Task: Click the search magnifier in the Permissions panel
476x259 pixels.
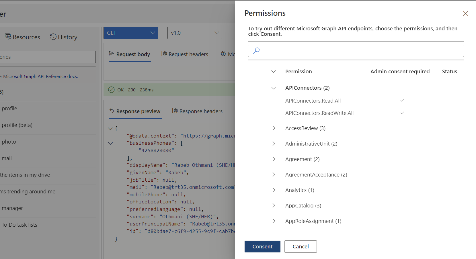Action: [x=256, y=50]
